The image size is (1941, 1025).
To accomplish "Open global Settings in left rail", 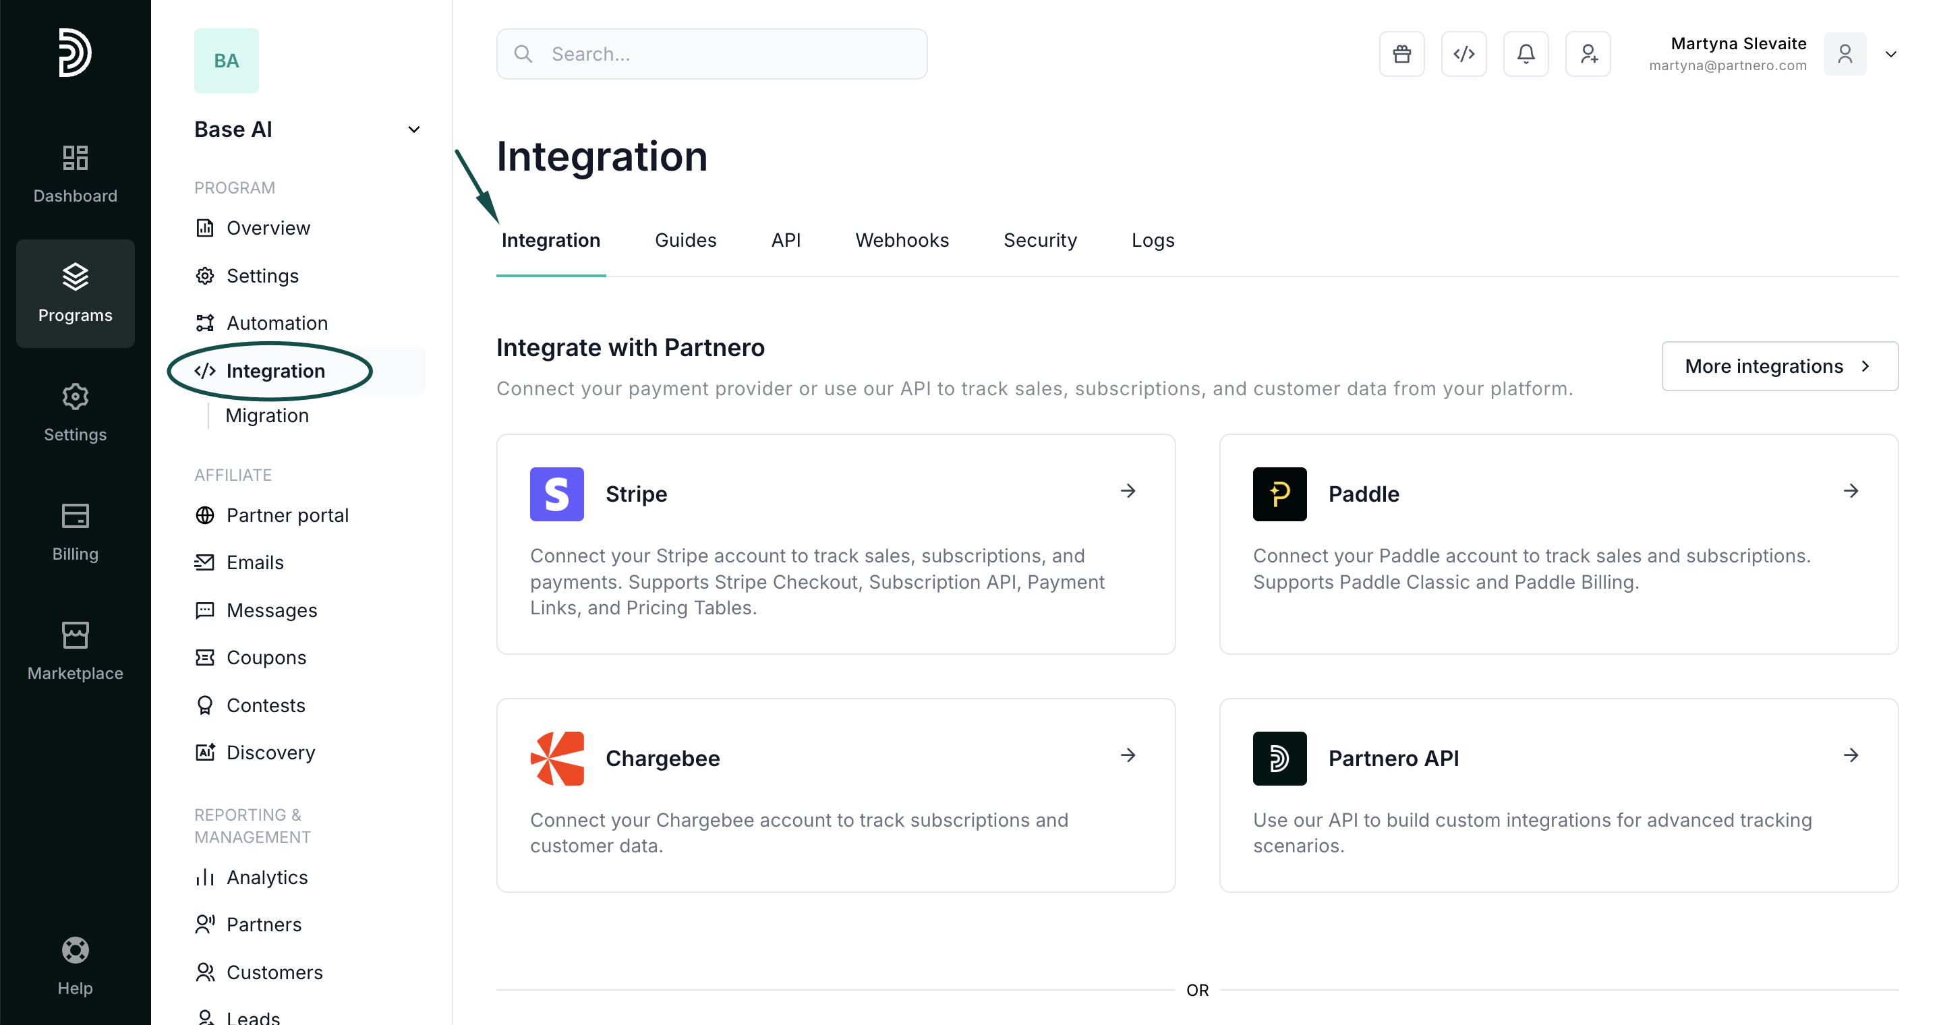I will [x=76, y=413].
